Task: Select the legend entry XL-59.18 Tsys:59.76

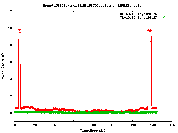Action: [x=139, y=14]
